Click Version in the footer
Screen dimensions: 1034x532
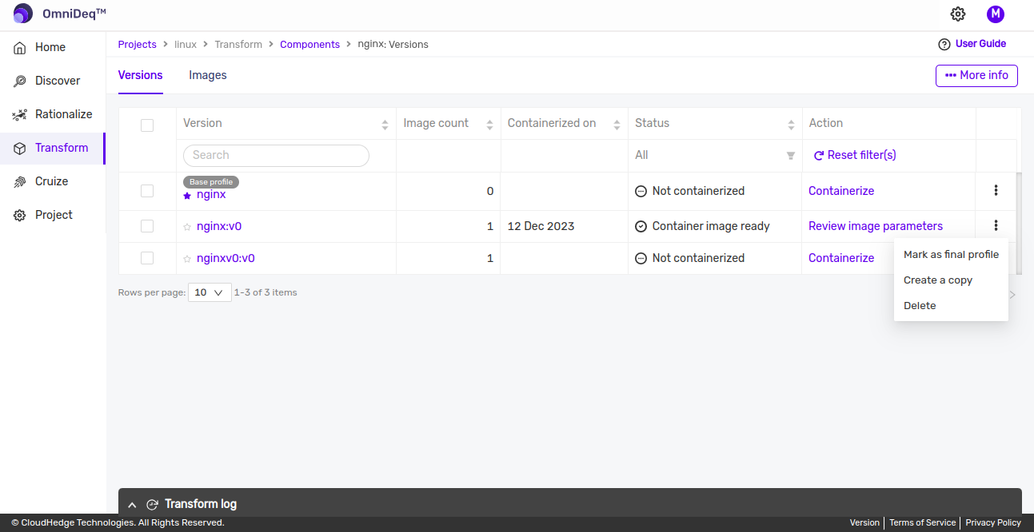[864, 522]
